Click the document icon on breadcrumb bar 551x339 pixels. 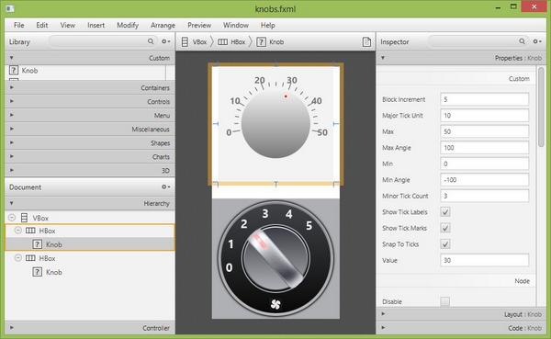pos(366,42)
